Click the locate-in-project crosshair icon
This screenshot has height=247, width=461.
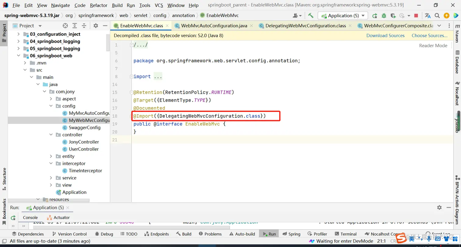click(65, 26)
